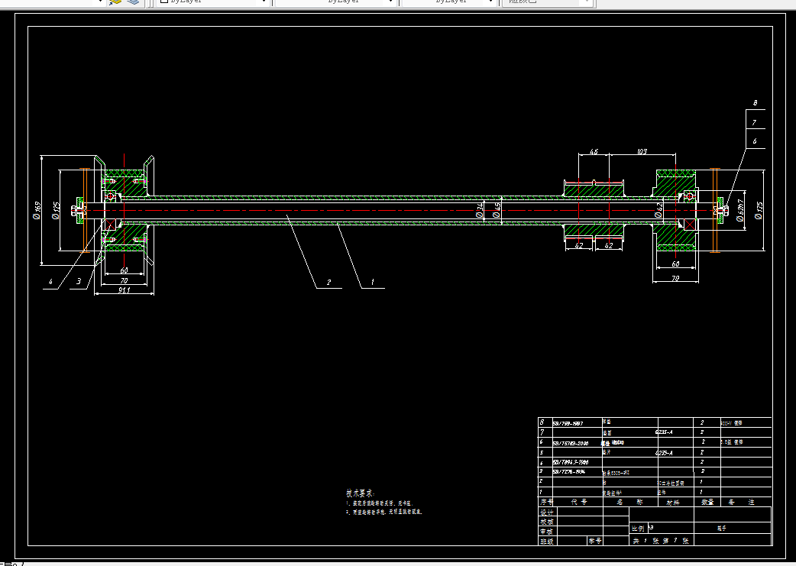Select the 技术要求 heading text
Image resolution: width=796 pixels, height=566 pixels.
(361, 493)
